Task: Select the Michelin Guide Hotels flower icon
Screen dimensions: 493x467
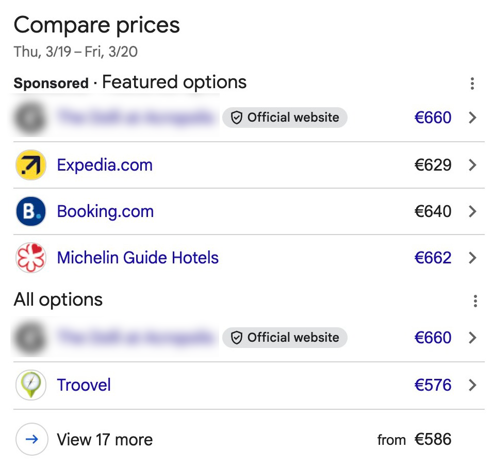Action: [30, 258]
